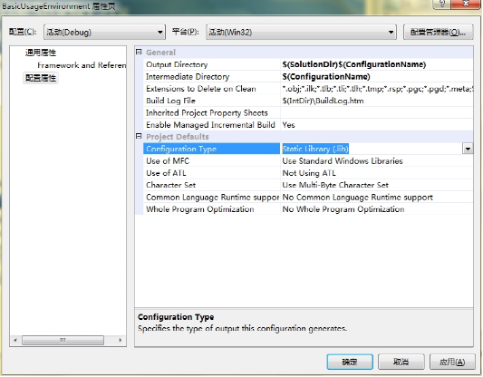Select Whole Program Optimization property
Image resolution: width=483 pixels, height=377 pixels.
(212, 209)
